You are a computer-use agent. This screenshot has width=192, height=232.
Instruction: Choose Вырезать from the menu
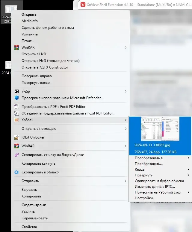pyautogui.click(x=70, y=190)
